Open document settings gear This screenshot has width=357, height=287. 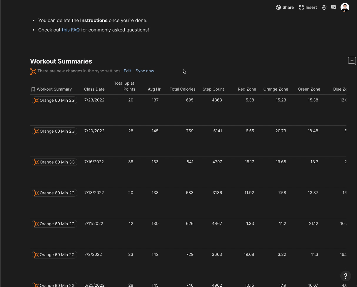[324, 7]
